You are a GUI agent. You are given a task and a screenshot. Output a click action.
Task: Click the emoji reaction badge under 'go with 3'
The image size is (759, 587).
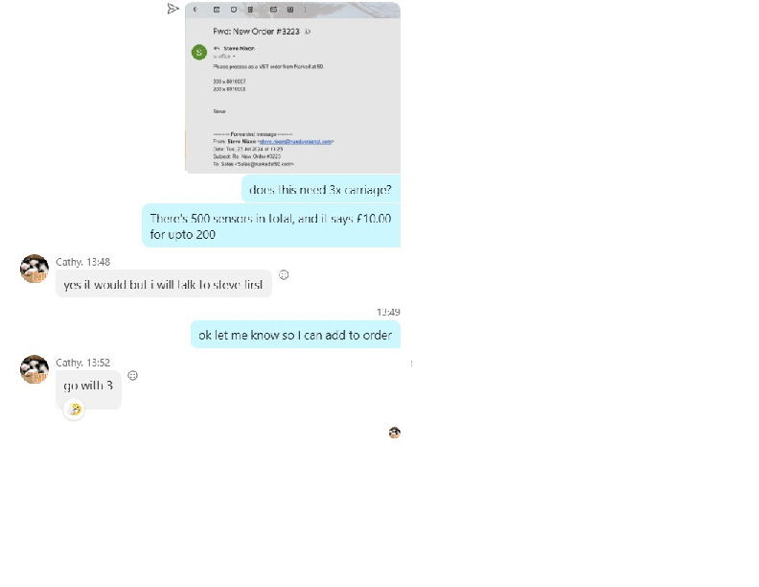(74, 410)
